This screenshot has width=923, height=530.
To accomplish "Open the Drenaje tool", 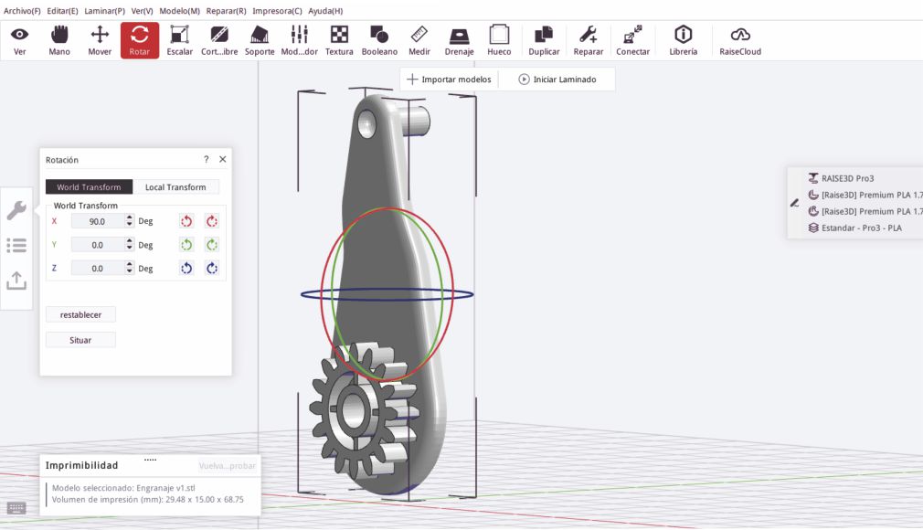I will [459, 40].
